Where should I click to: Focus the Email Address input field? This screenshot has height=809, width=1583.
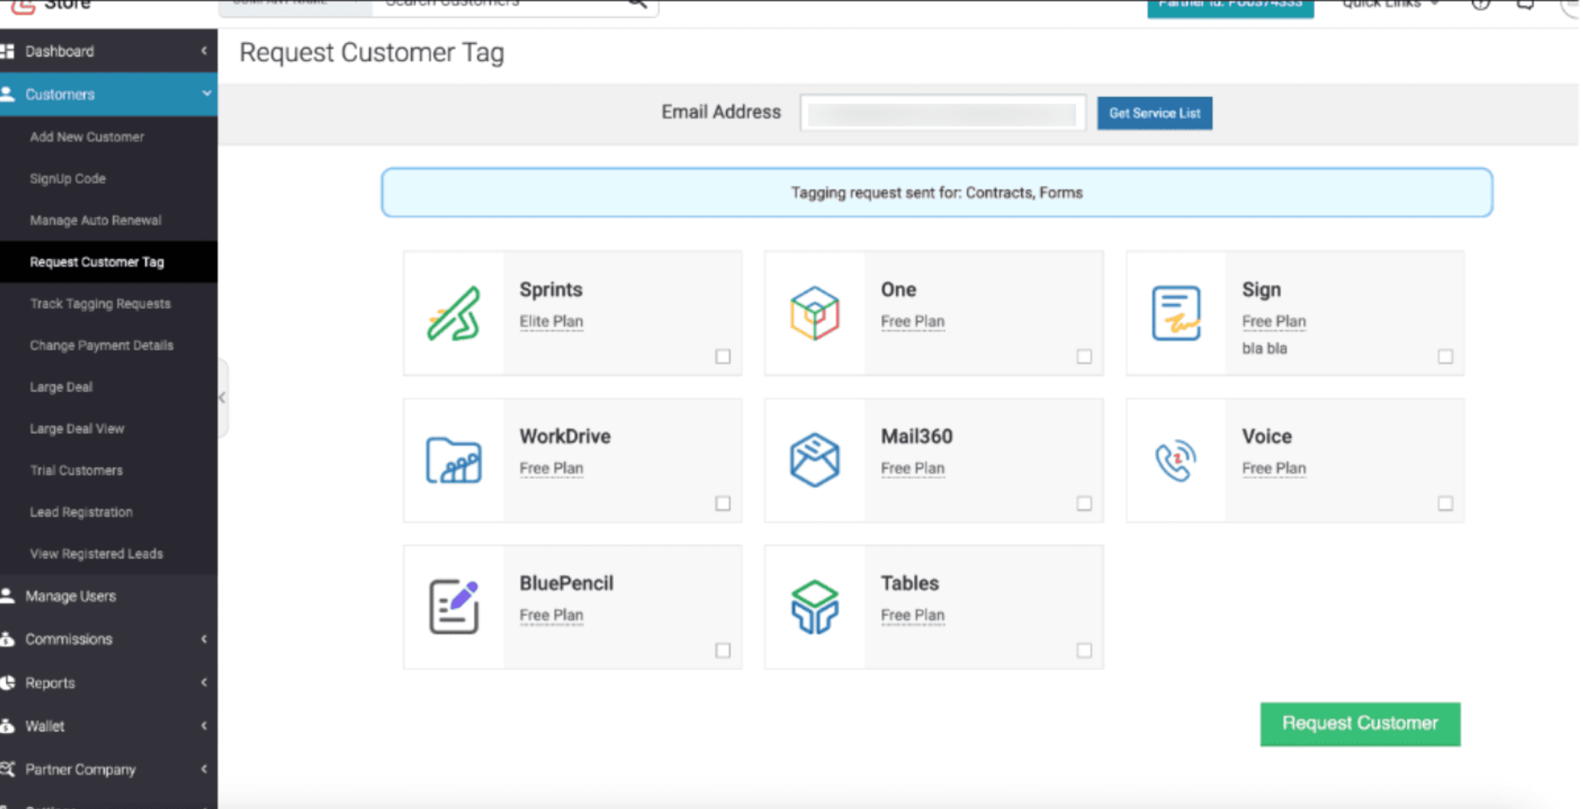[942, 113]
